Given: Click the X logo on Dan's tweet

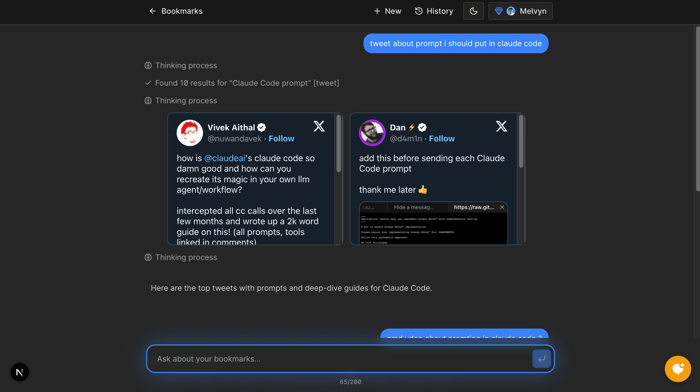Looking at the screenshot, I should point(501,126).
